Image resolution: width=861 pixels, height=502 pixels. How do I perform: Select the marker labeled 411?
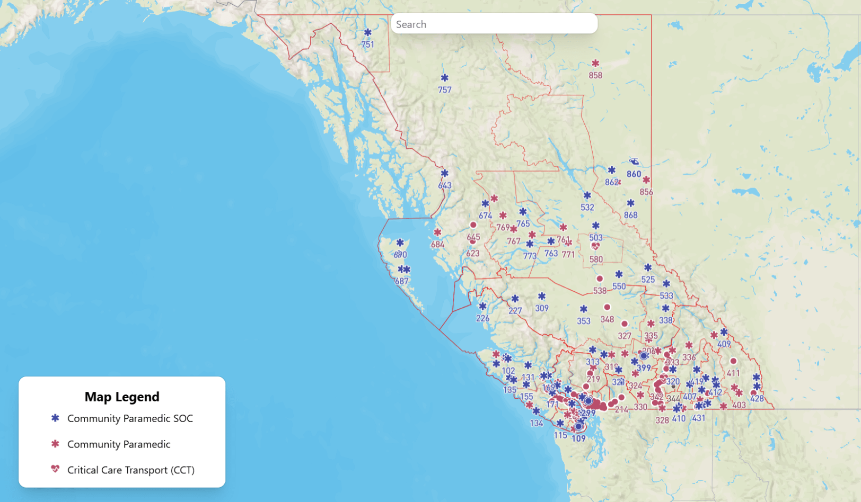pos(733,361)
